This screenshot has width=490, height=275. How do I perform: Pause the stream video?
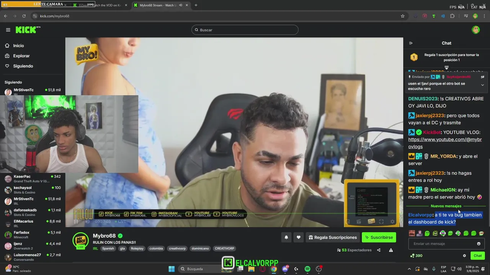[76, 222]
